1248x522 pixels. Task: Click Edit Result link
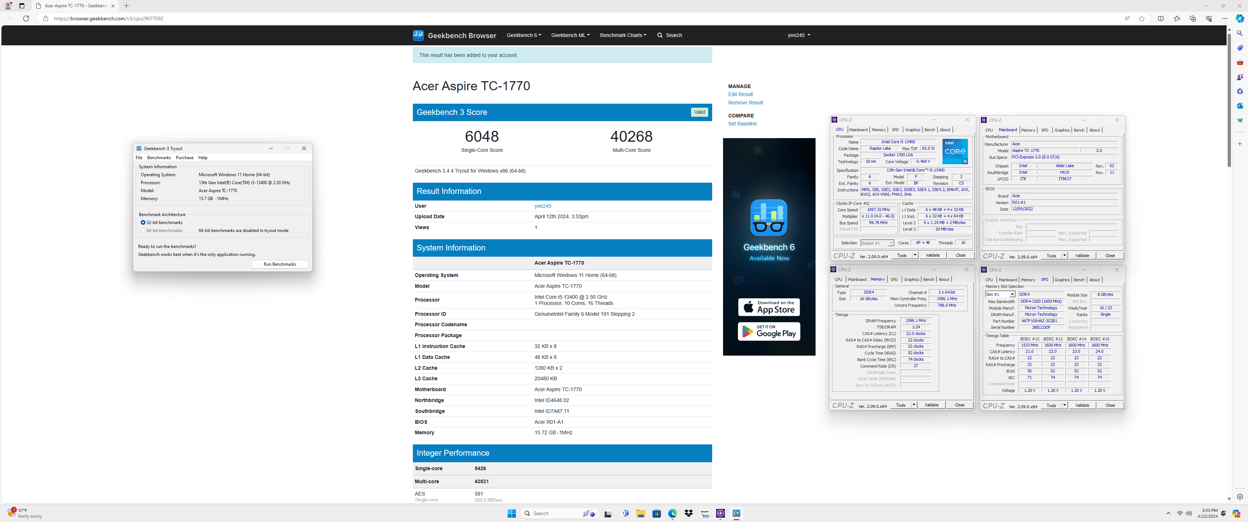pos(740,94)
